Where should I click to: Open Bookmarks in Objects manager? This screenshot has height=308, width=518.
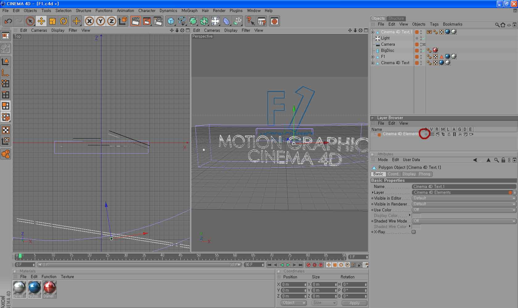453,24
